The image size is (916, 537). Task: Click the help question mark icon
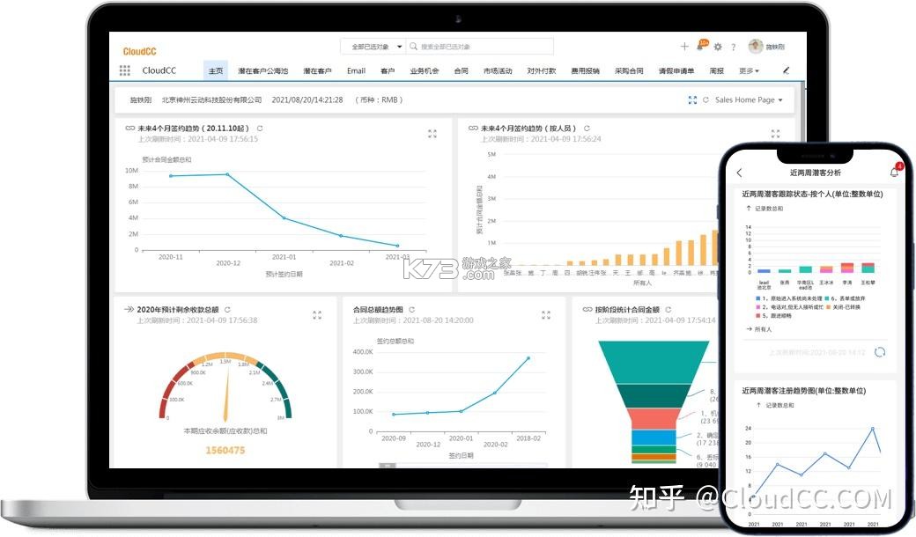tap(733, 47)
